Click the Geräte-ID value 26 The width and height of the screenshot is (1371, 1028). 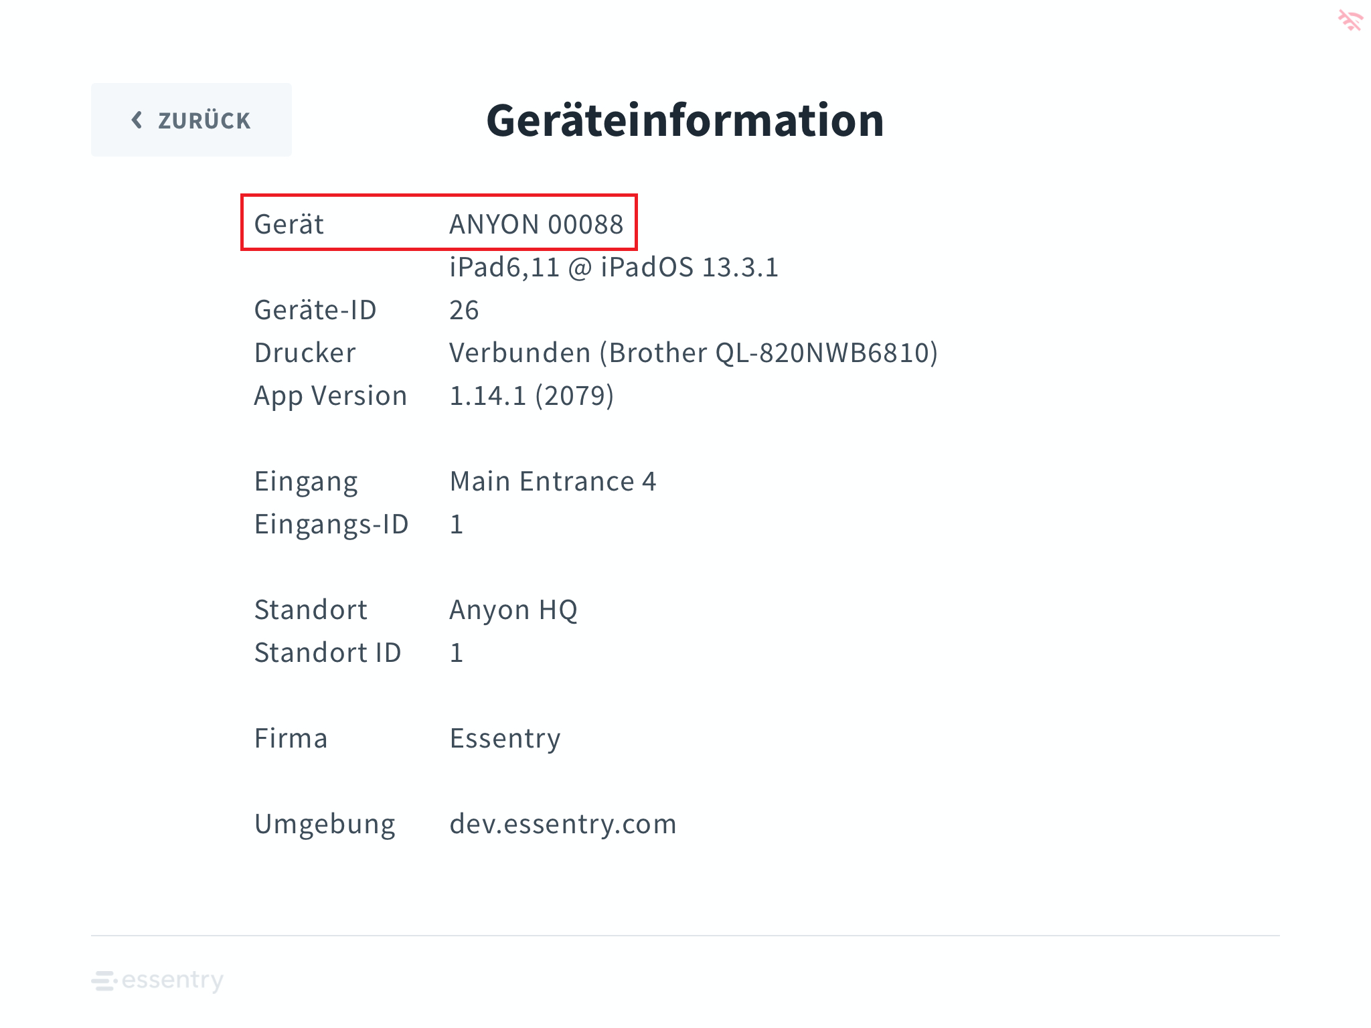(x=464, y=310)
